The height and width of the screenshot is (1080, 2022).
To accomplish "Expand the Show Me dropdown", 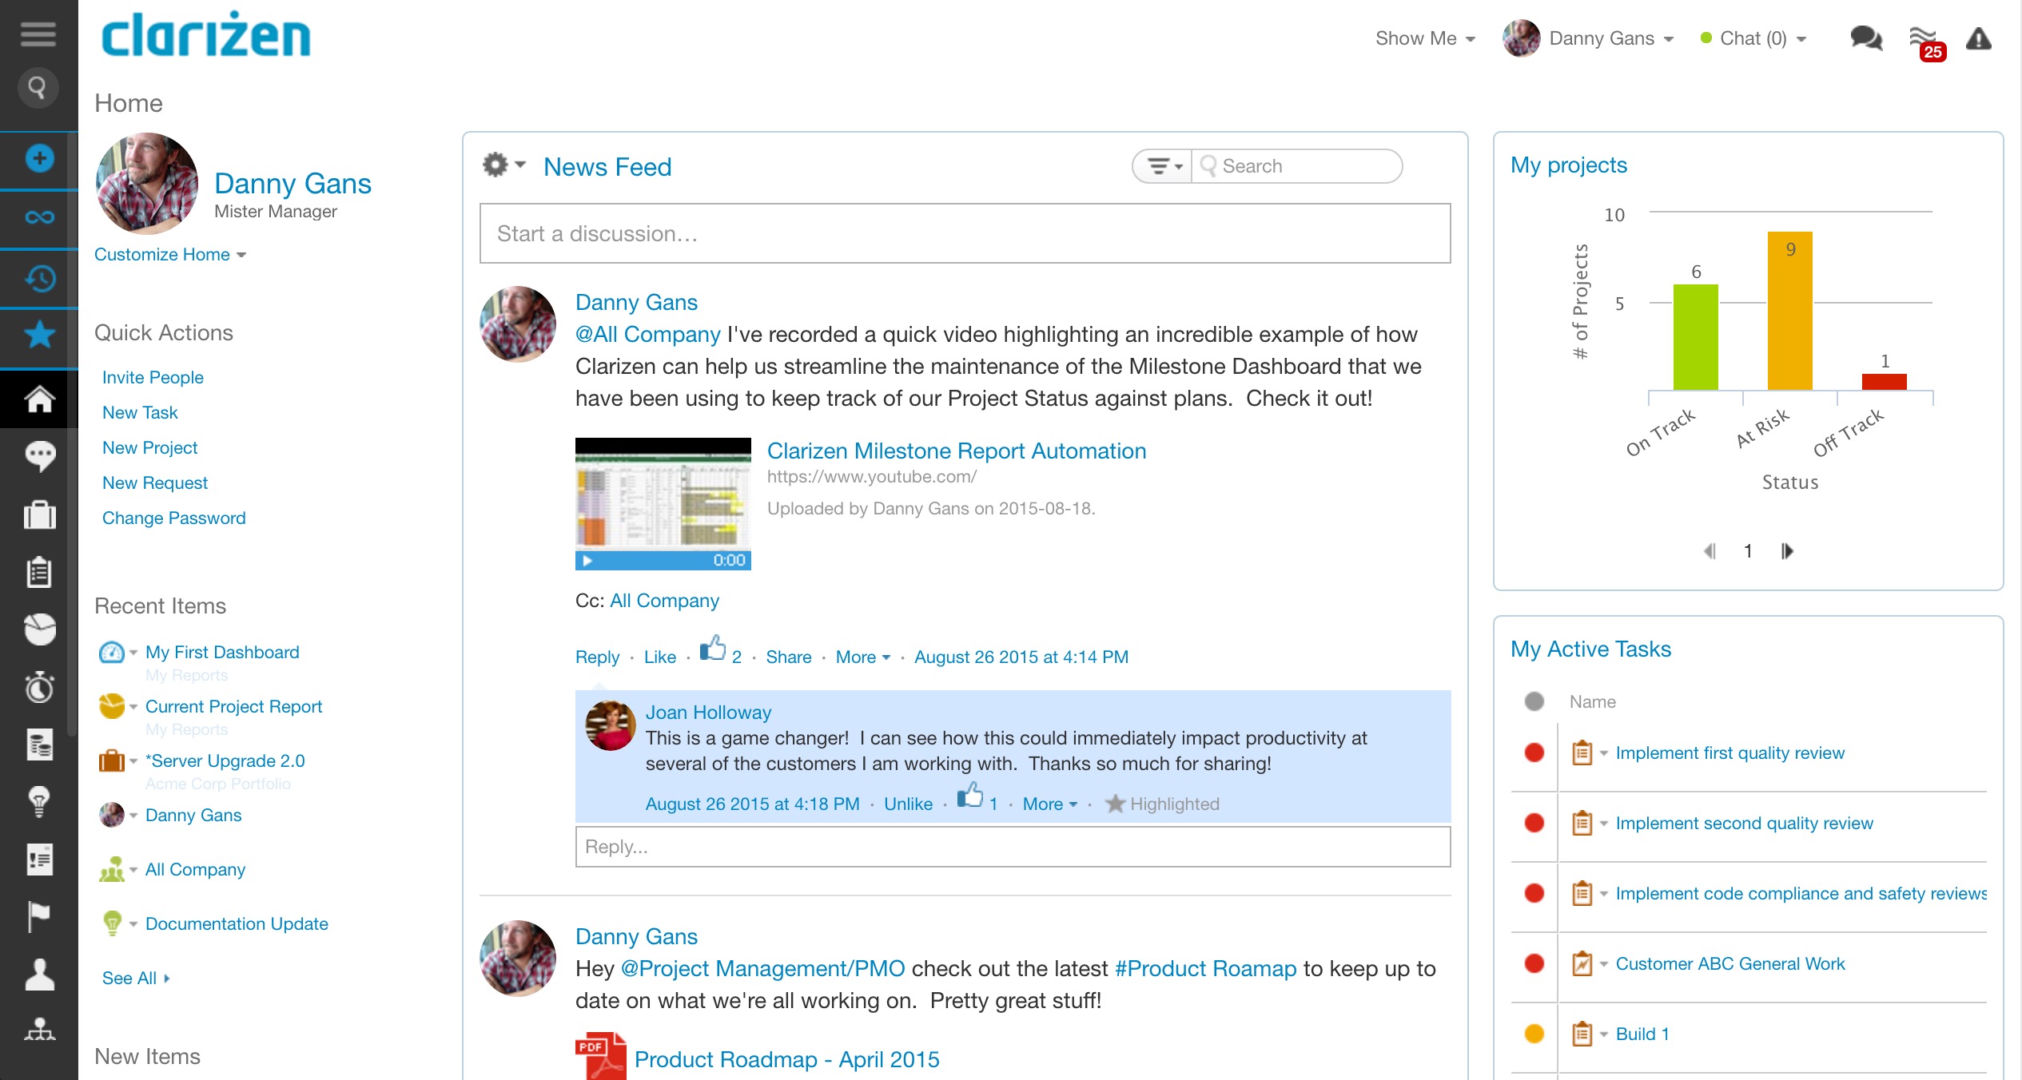I will pos(1424,38).
